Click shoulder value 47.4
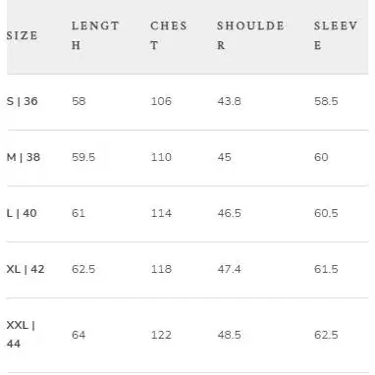Image resolution: width=375 pixels, height=375 pixels. (229, 269)
